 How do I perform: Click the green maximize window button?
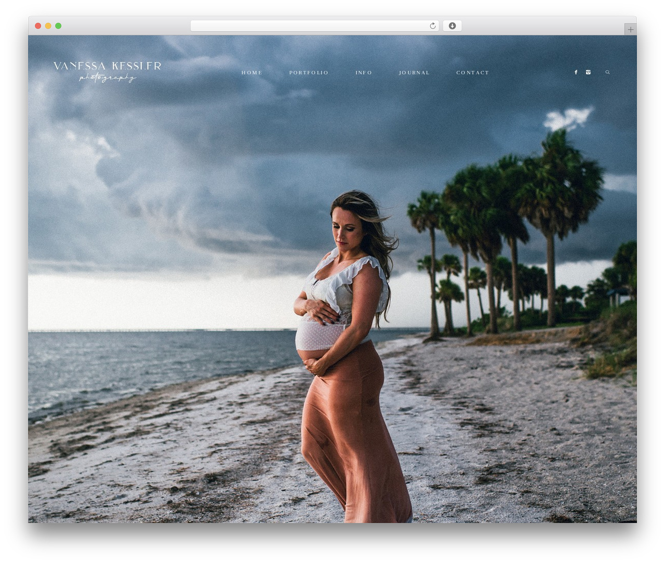(58, 26)
